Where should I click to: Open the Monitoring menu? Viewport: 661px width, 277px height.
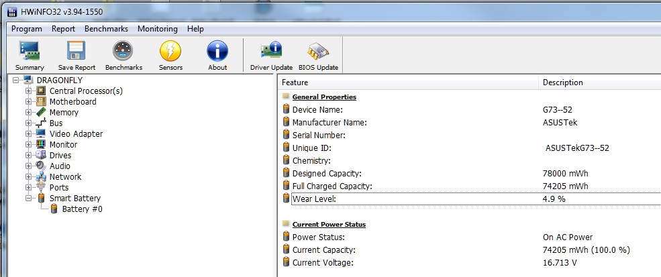pyautogui.click(x=158, y=29)
